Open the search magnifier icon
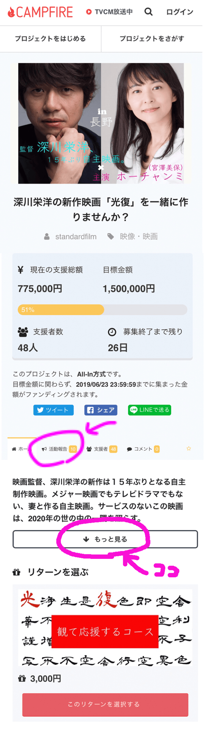The image size is (205, 746). [149, 12]
